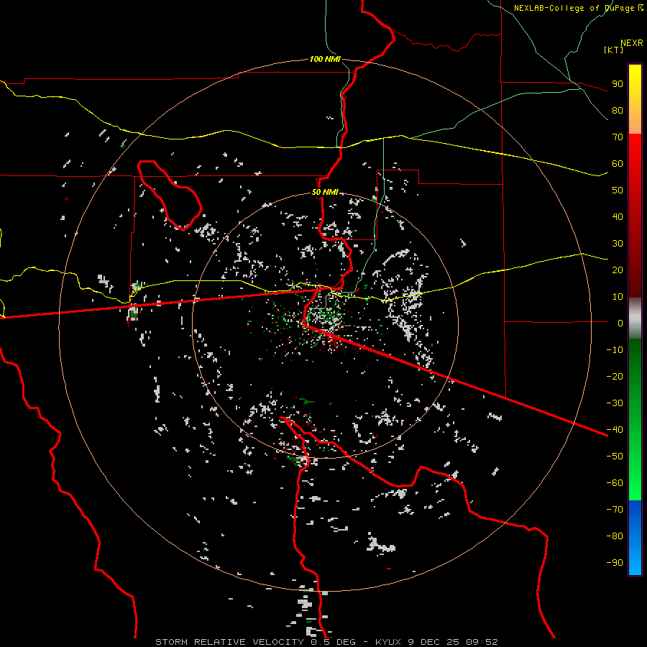647x647 pixels.
Task: Click the -10 value on the velocity scale
Action: click(x=615, y=350)
